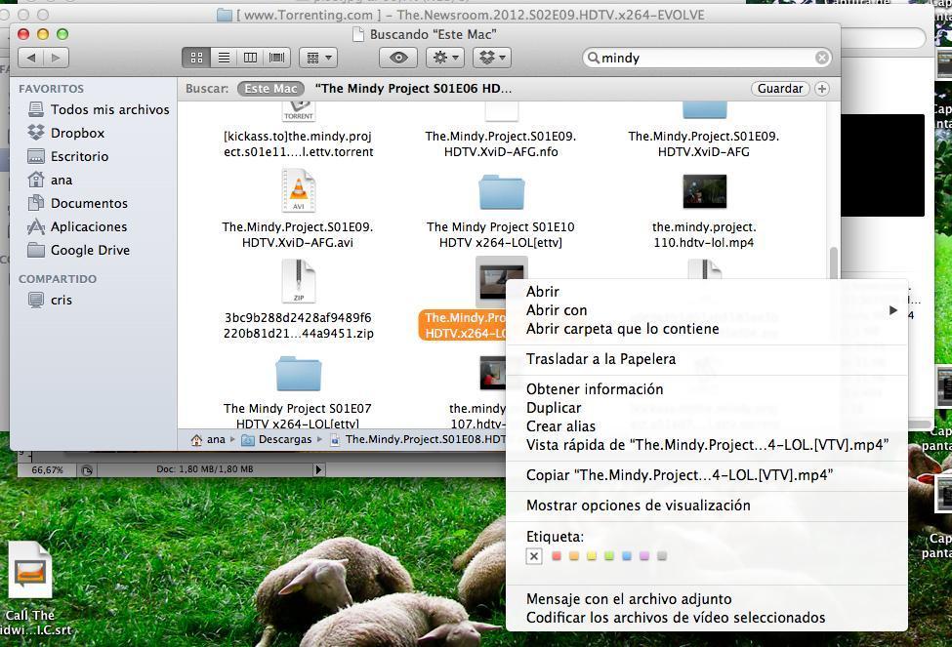The height and width of the screenshot is (647, 952).
Task: Apply the red label color
Action: [x=557, y=556]
